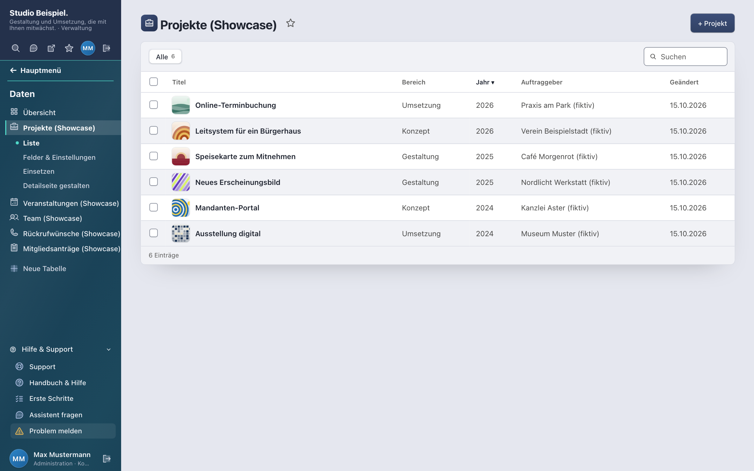754x471 pixels.
Task: Check the Mandanten-Portal row checkbox
Action: point(154,207)
